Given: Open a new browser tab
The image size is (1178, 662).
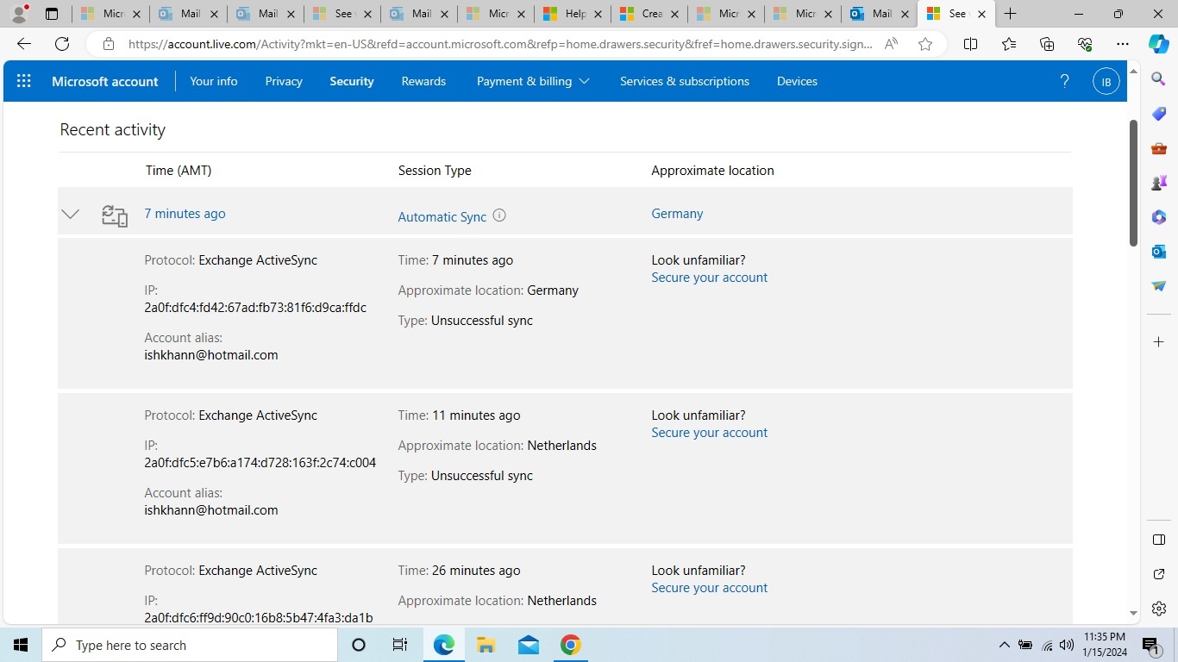Looking at the screenshot, I should point(1011,14).
